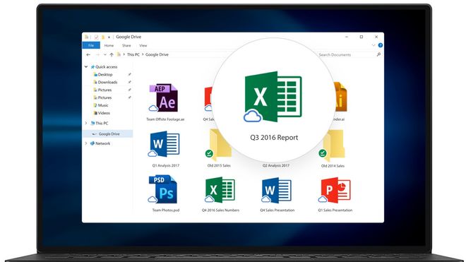Image resolution: width=466 pixels, height=262 pixels.
Task: Open the Customize Quick Access Toolbar dropdown
Action: tap(109, 37)
